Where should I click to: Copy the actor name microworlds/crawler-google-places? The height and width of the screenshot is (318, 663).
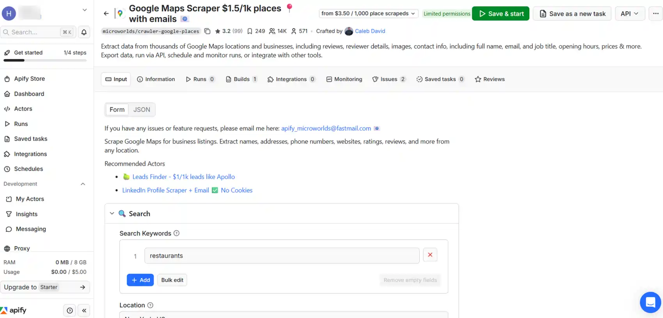[207, 31]
